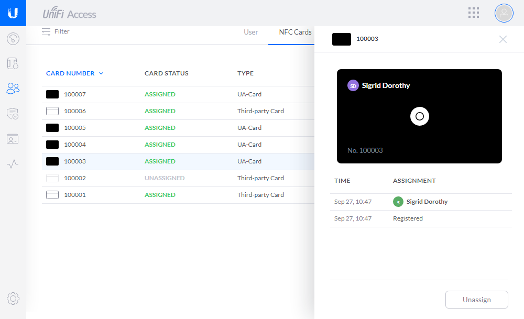Click the black card icon of 100005

(x=52, y=128)
